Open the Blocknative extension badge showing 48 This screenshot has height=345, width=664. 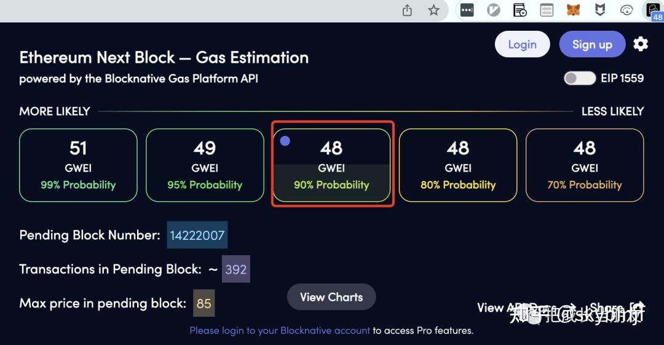655,11
